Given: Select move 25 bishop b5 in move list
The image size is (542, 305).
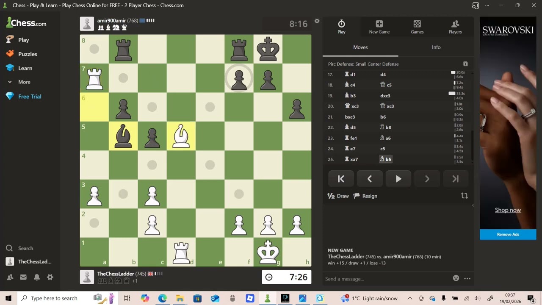Looking at the screenshot, I should pos(386,159).
